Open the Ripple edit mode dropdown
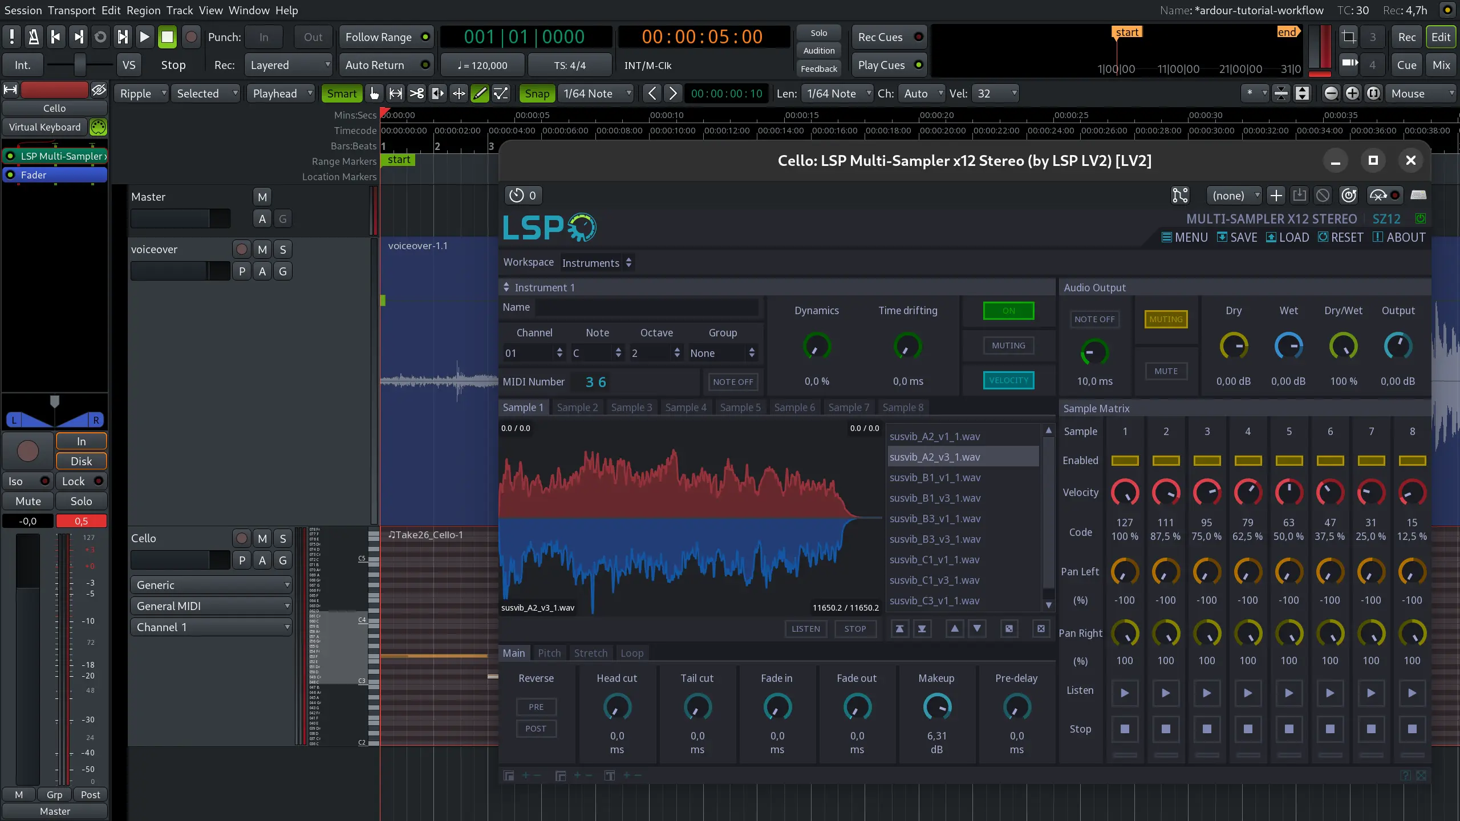This screenshot has width=1460, height=821. [x=142, y=94]
